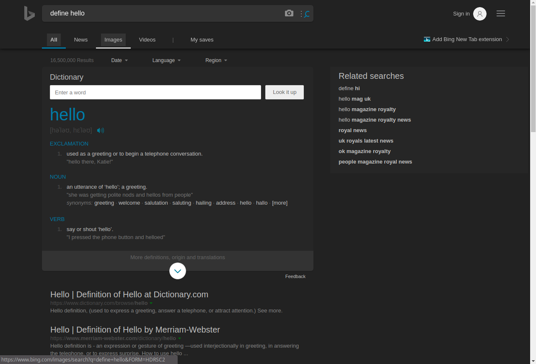Click the Bing New Tab extension icon
The height and width of the screenshot is (364, 536).
[427, 39]
